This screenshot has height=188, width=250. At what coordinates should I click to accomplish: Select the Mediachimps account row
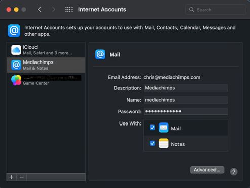(46, 65)
